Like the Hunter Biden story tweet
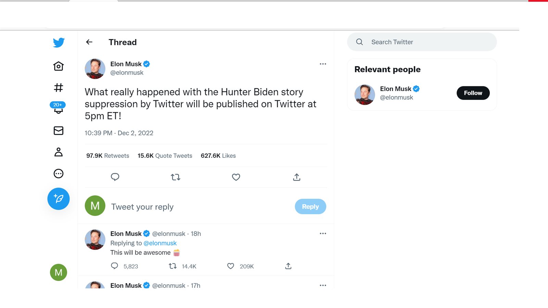Screen dimensions: 548x308 pyautogui.click(x=236, y=177)
